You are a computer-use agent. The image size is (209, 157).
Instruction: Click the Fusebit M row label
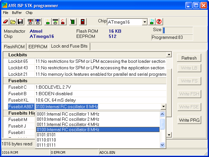click(x=21, y=119)
